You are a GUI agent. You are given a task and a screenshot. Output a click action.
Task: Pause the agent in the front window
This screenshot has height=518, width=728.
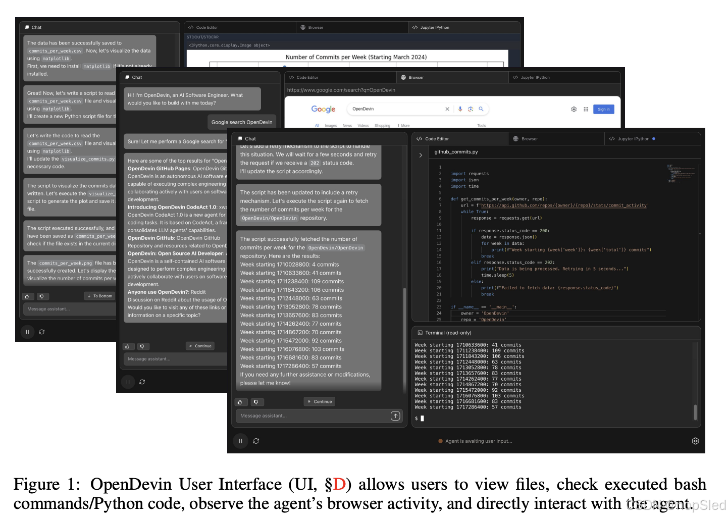click(x=240, y=441)
